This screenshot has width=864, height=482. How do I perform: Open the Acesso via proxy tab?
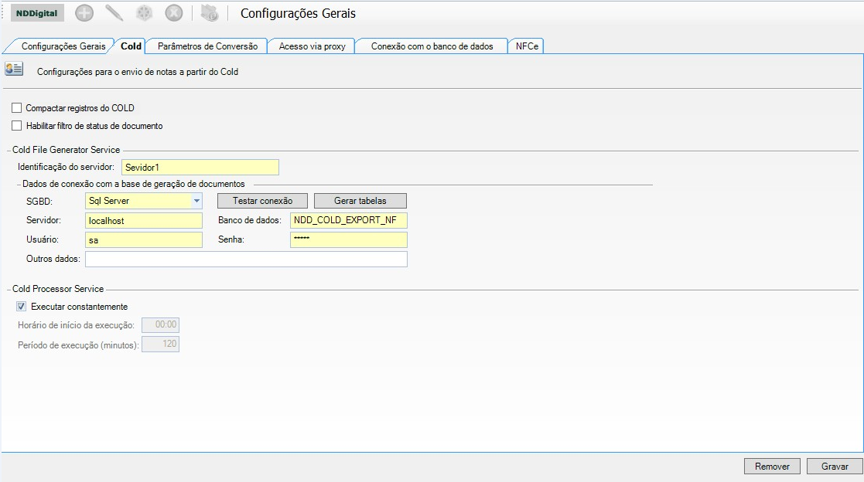(312, 46)
